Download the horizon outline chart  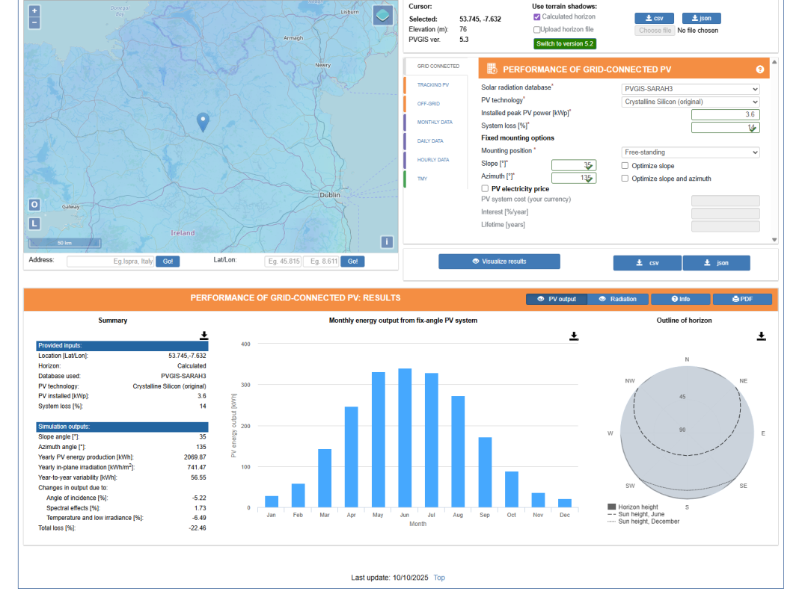[x=762, y=336]
